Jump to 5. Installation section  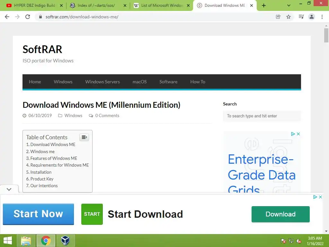[x=39, y=172]
